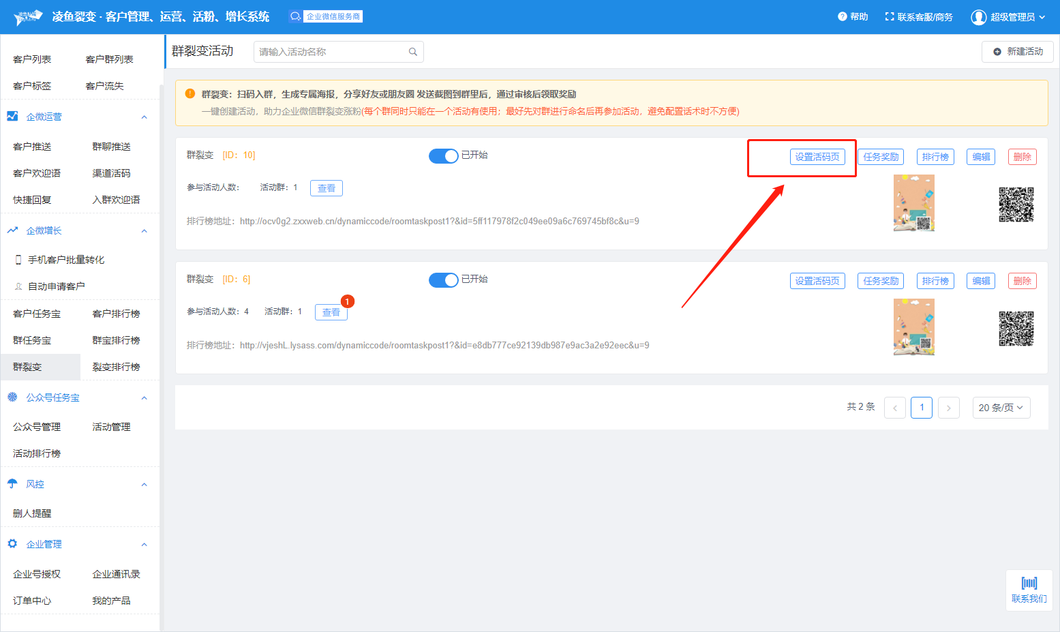Click the QR code for activity ID 6

coord(1016,329)
